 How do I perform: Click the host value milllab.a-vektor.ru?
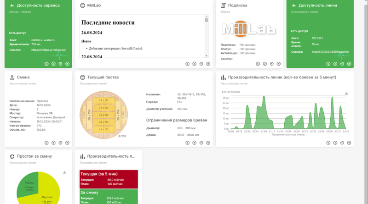[x=43, y=40]
